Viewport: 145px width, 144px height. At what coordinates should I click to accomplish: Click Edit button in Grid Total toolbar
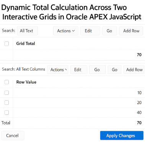pos(90,31)
